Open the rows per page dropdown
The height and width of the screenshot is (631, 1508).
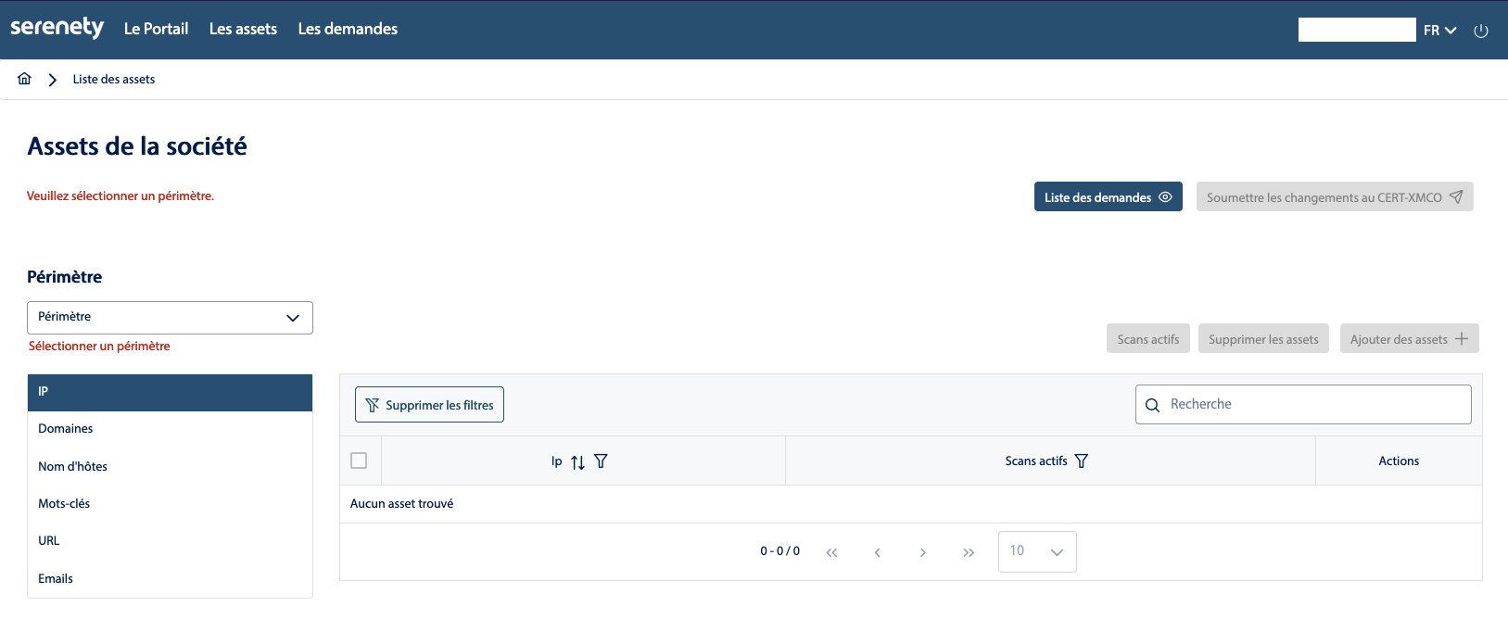pos(1036,551)
